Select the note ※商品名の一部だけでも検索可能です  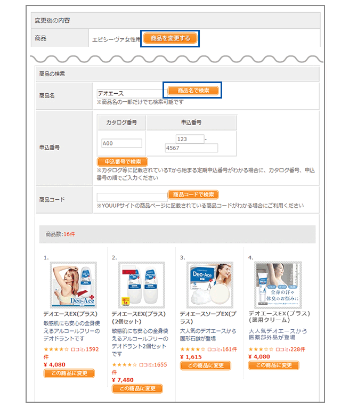[140, 102]
